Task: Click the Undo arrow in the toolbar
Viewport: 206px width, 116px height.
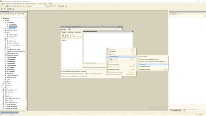Action: tap(23, 6)
